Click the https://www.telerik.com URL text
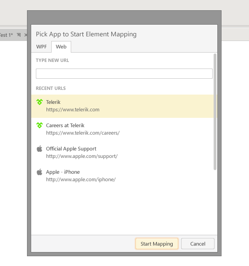The height and width of the screenshot is (266, 249). pos(73,109)
